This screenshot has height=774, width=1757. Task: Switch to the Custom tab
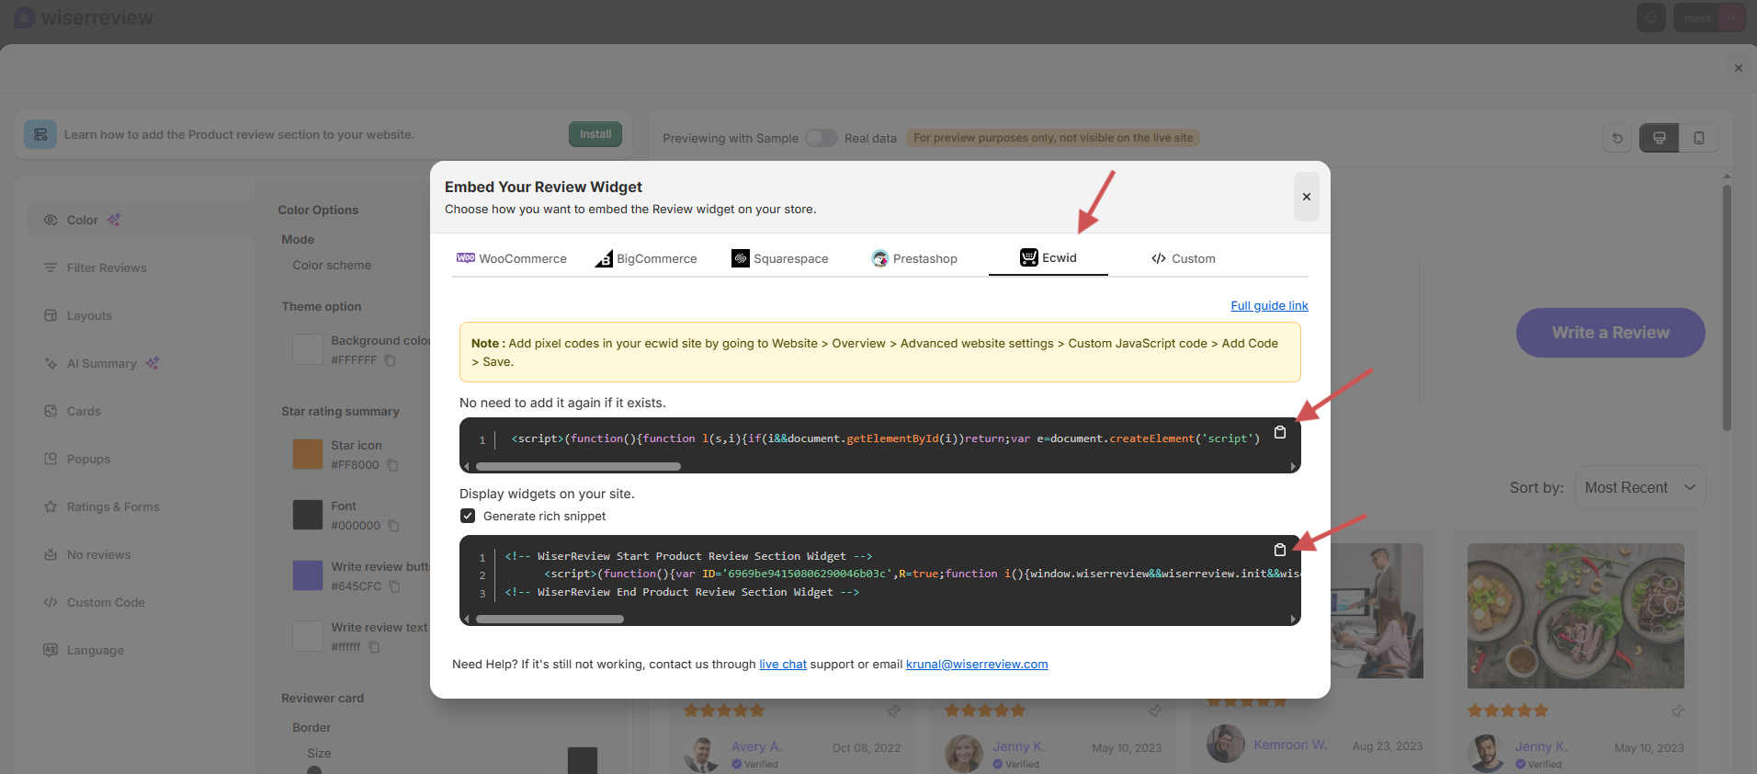(1183, 259)
